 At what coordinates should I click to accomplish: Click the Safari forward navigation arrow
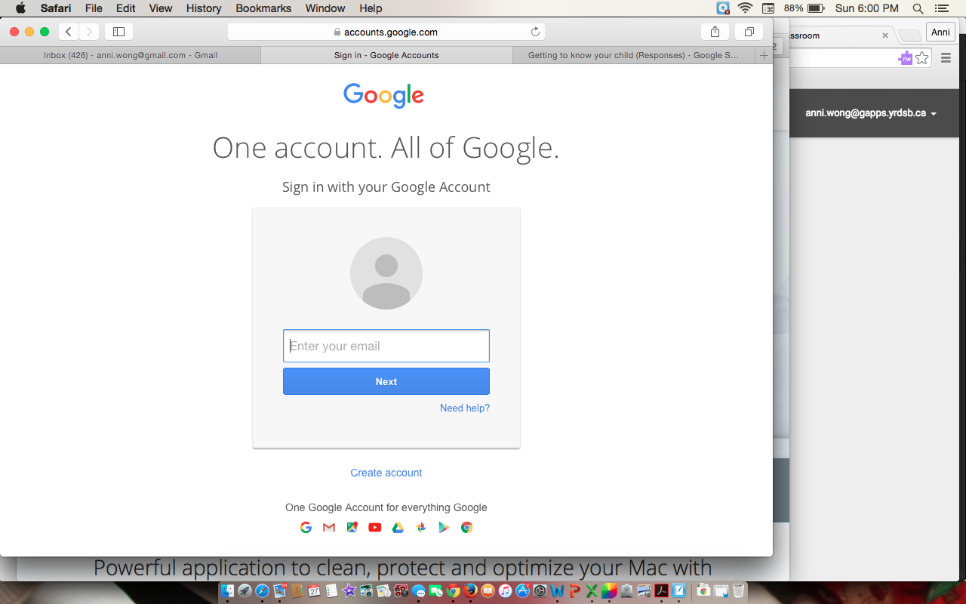click(x=89, y=32)
